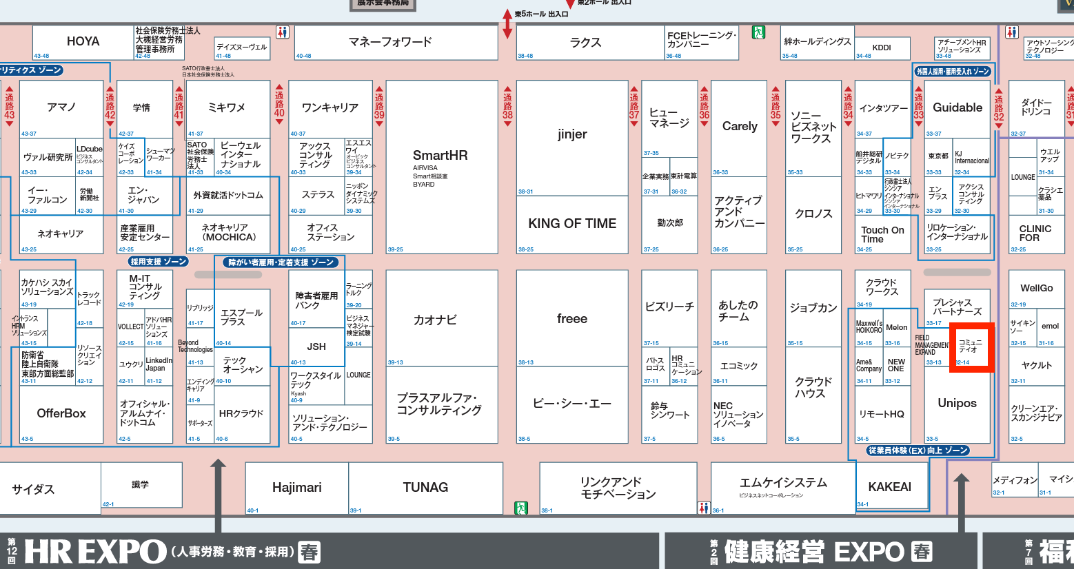Select the WellGo booth

pos(1036,289)
